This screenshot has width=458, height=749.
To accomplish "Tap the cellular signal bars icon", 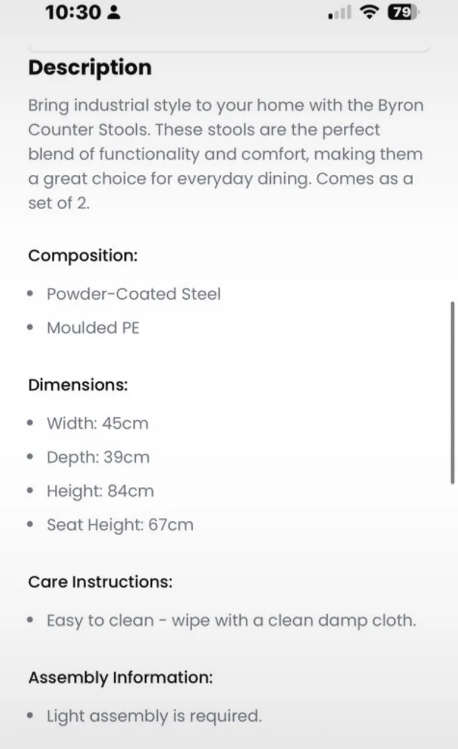I will (x=340, y=13).
